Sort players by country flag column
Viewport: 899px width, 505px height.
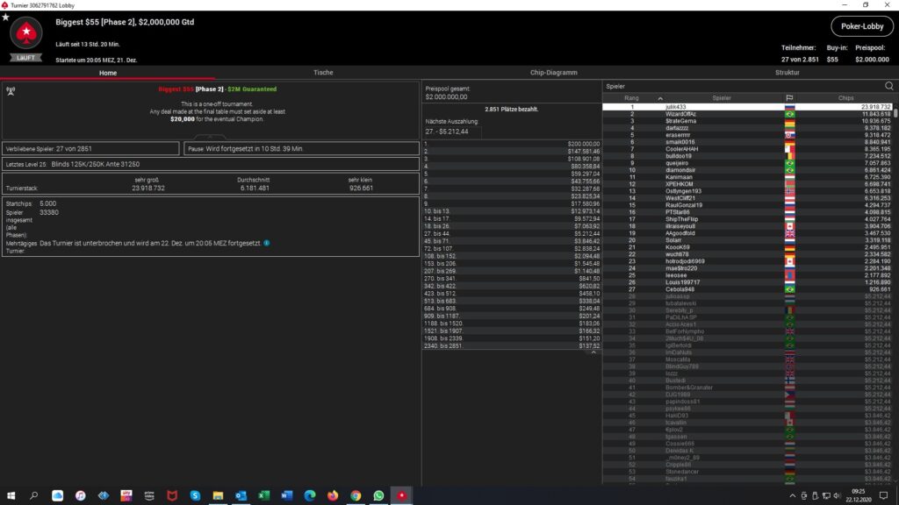coord(789,97)
